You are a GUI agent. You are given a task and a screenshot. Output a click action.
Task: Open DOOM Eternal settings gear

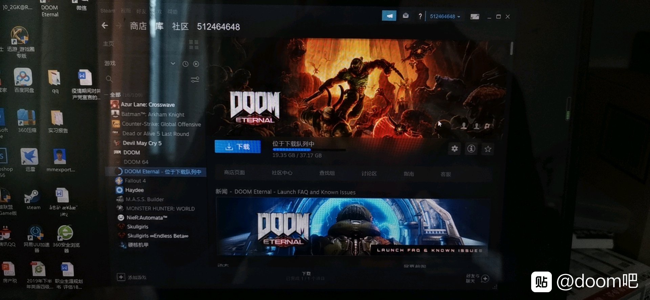tap(455, 149)
